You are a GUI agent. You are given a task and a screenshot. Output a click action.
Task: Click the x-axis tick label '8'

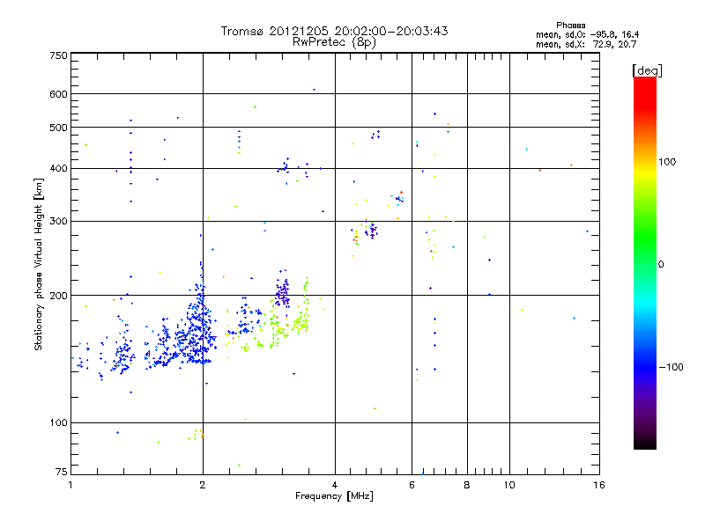point(467,485)
